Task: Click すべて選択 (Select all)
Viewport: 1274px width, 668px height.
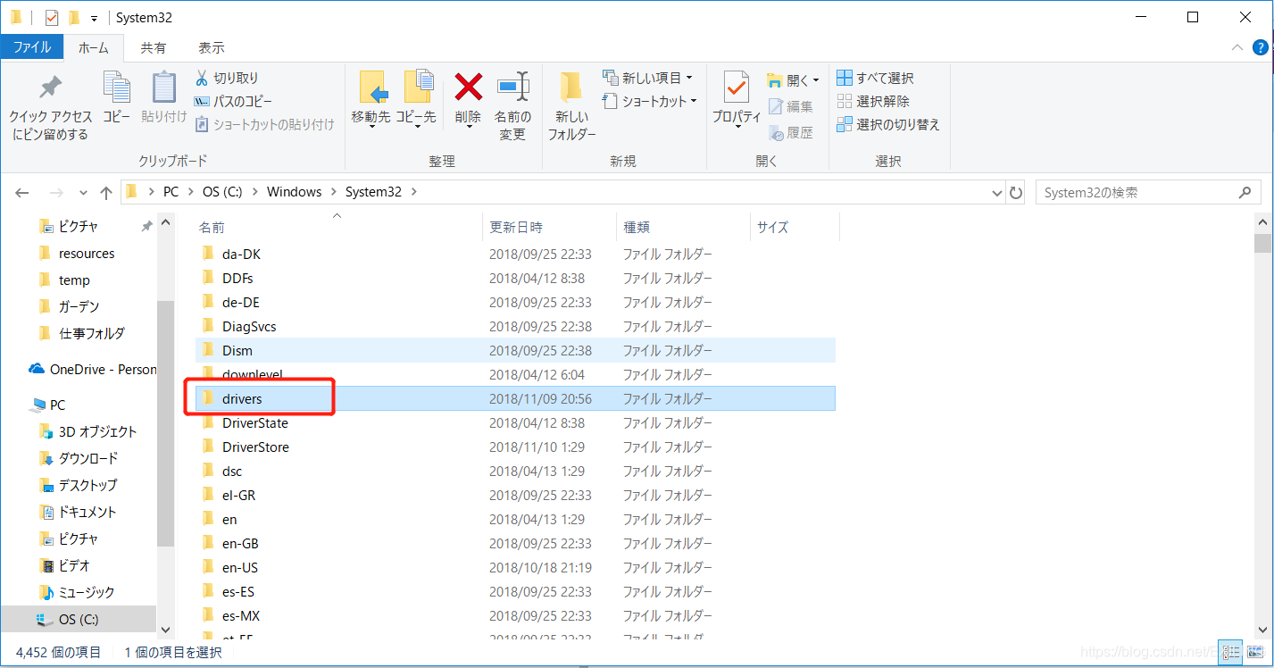Action: point(875,78)
